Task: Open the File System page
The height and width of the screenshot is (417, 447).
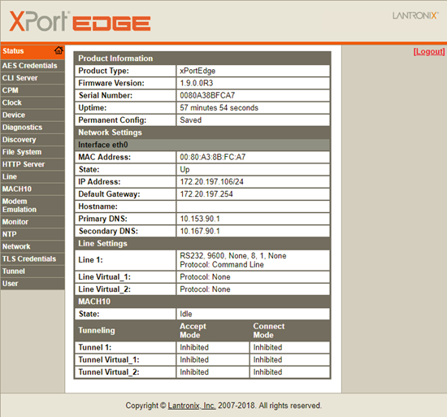Action: pyautogui.click(x=33, y=152)
